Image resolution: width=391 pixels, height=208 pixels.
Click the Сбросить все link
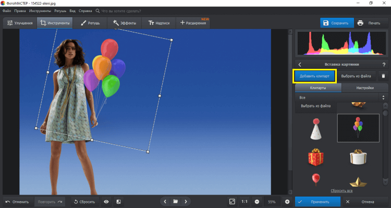(341, 191)
